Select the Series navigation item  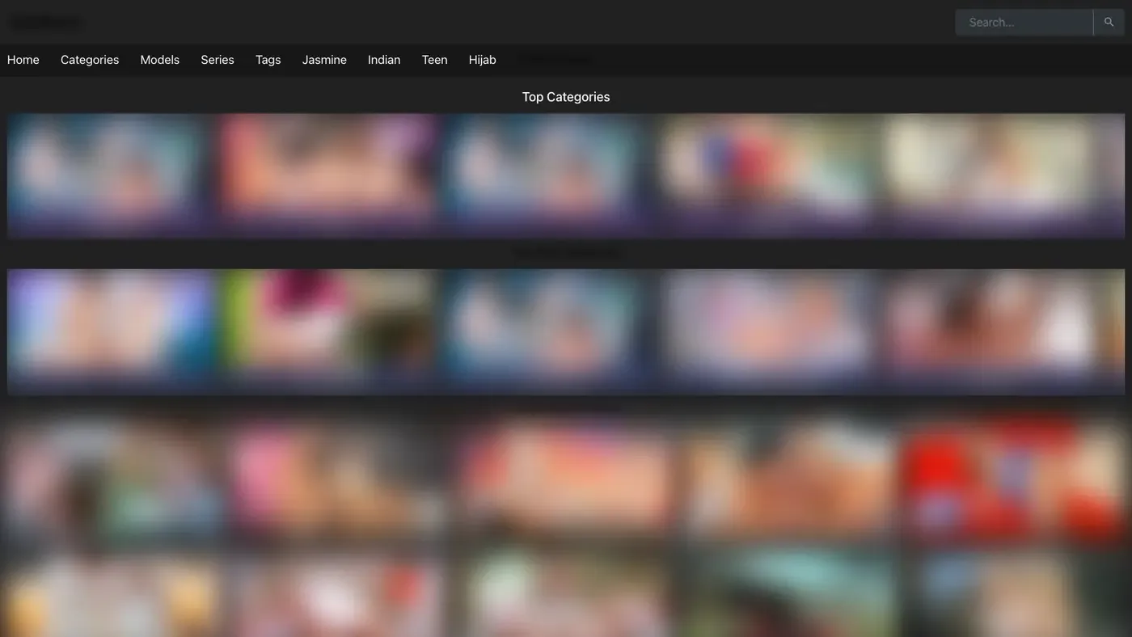pos(218,60)
